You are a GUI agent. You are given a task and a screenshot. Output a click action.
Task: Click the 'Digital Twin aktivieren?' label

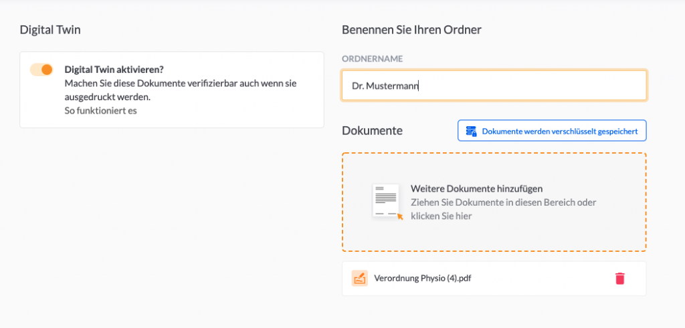(x=114, y=69)
